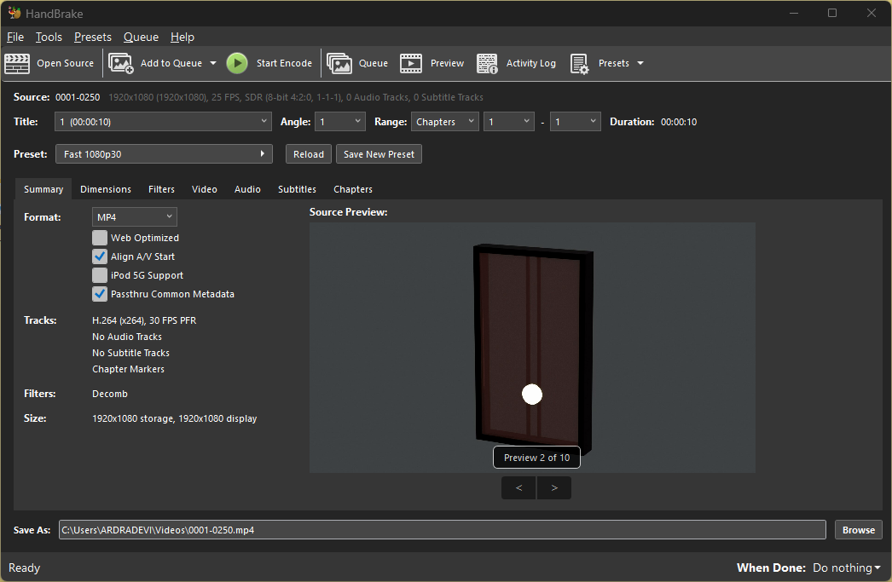892x582 pixels.
Task: Open the File menu
Action: tap(15, 37)
